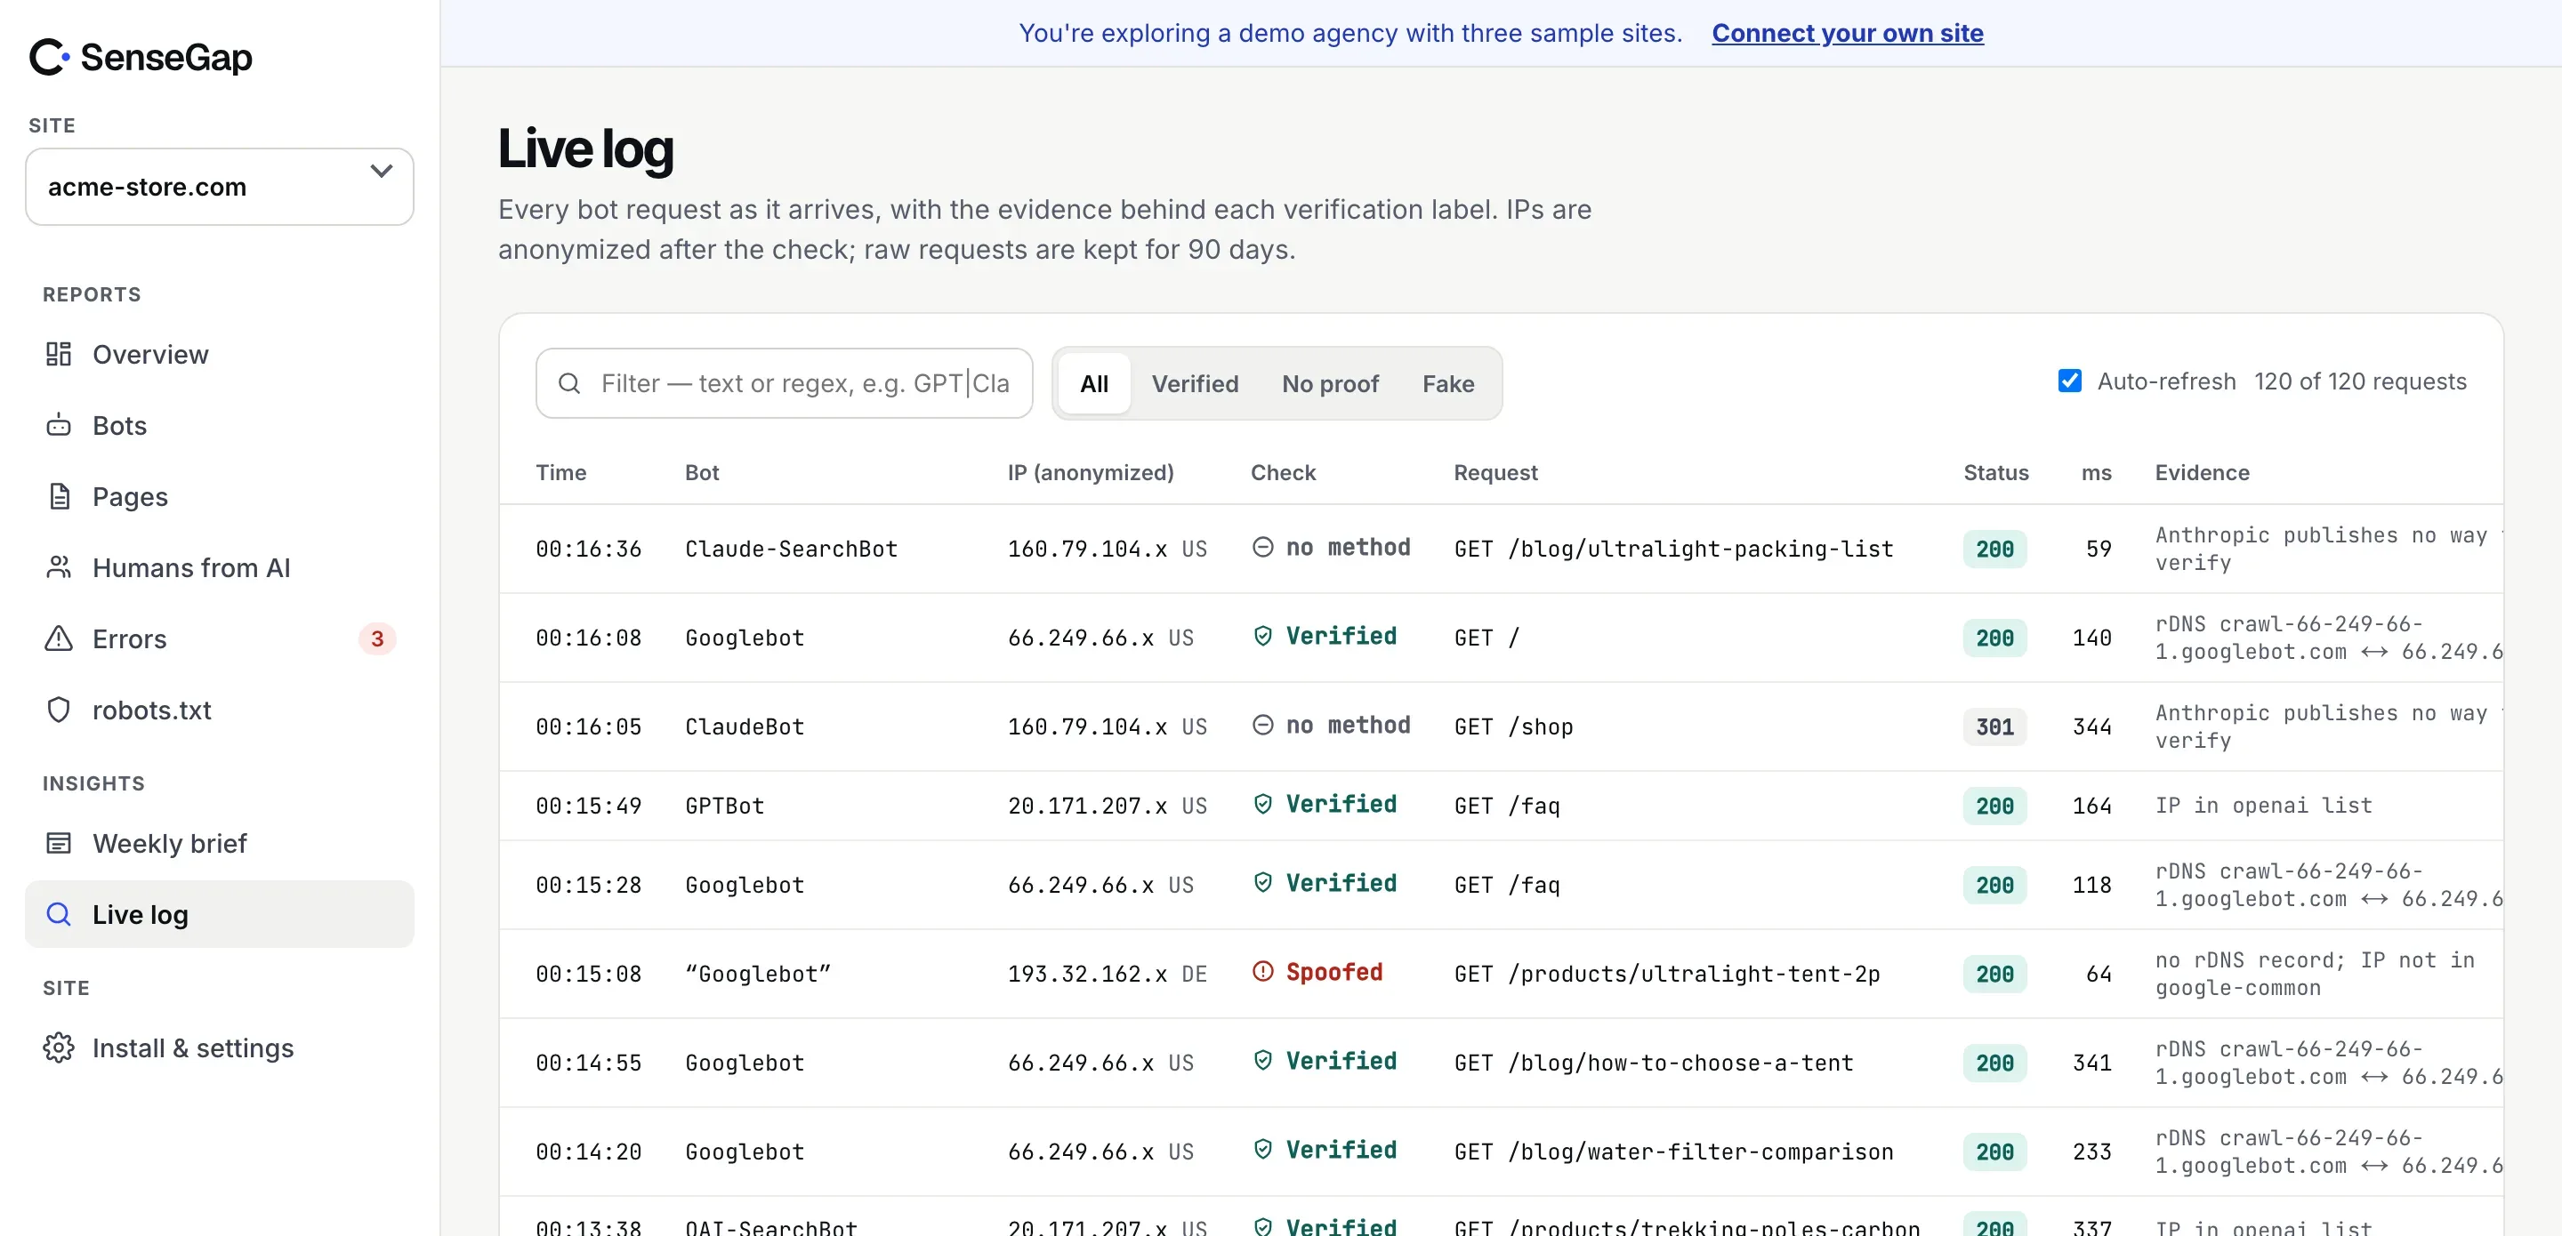Click the Status column header

(x=1995, y=472)
